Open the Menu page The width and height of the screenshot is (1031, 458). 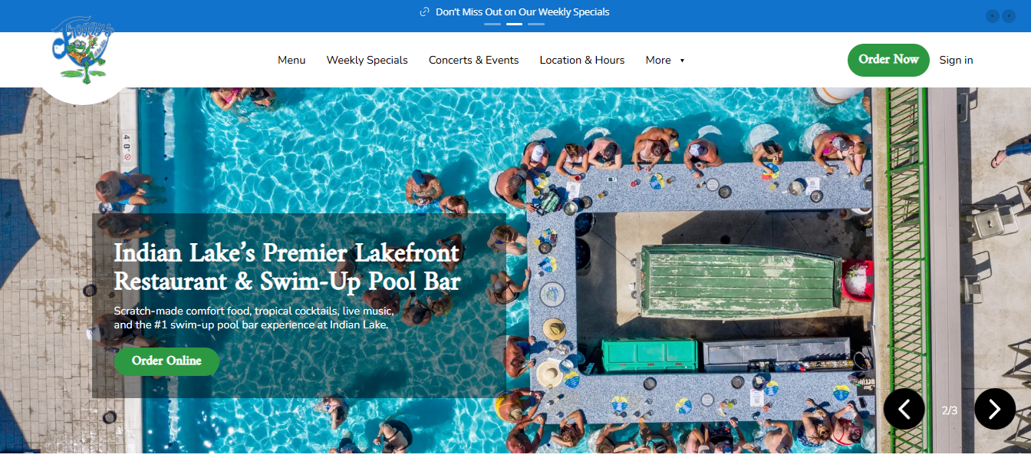click(292, 60)
